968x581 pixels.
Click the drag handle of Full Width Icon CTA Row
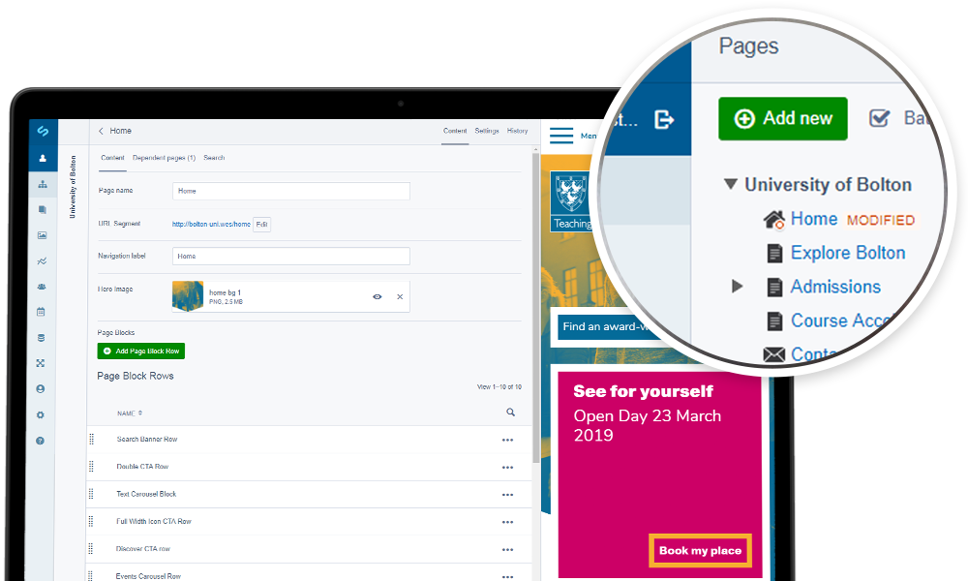tap(91, 521)
